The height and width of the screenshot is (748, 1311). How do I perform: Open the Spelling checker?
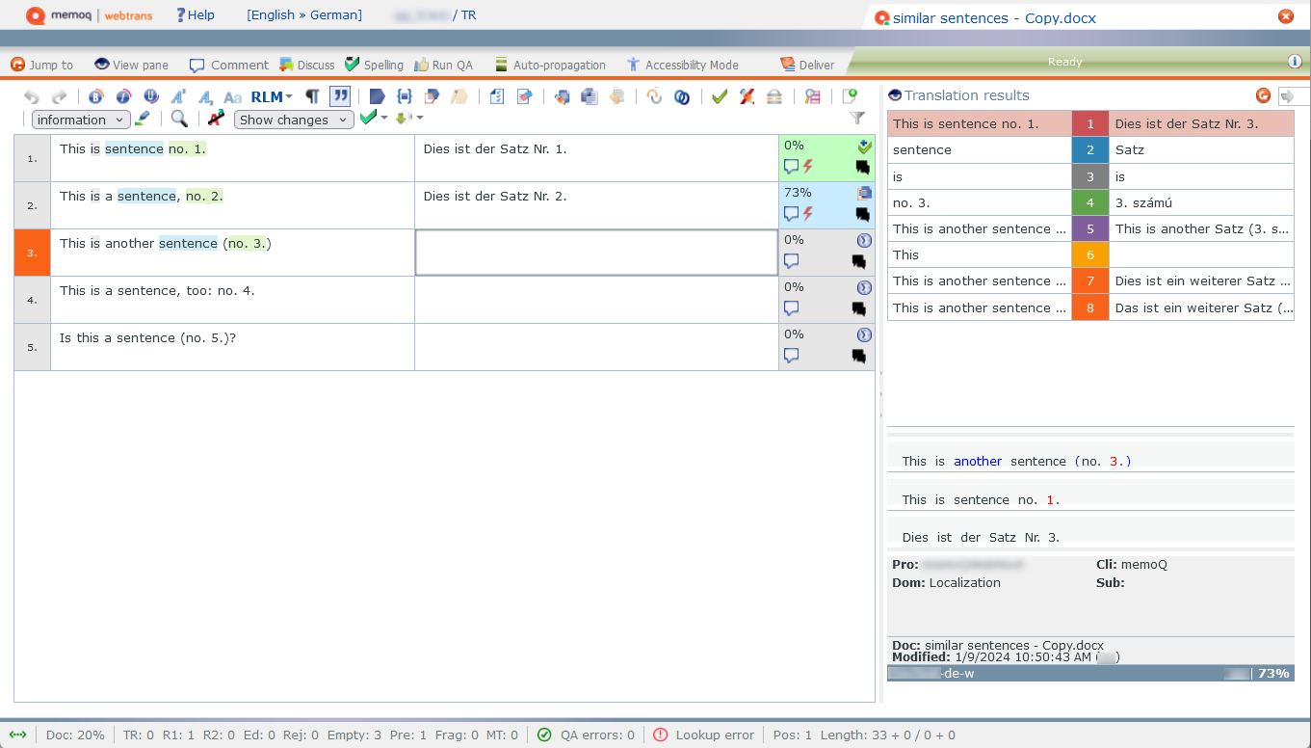(x=374, y=65)
